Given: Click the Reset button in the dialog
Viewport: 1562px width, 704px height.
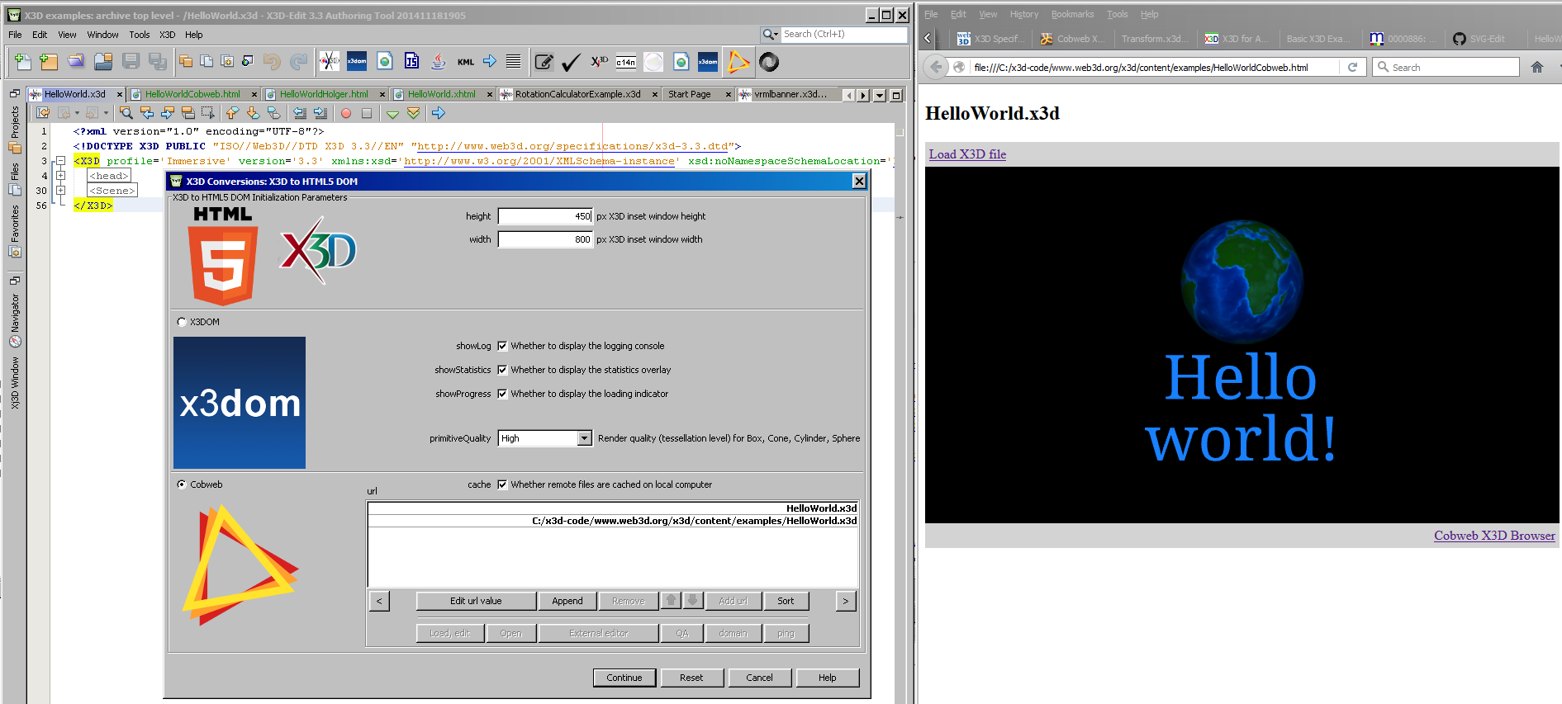Looking at the screenshot, I should pyautogui.click(x=691, y=678).
